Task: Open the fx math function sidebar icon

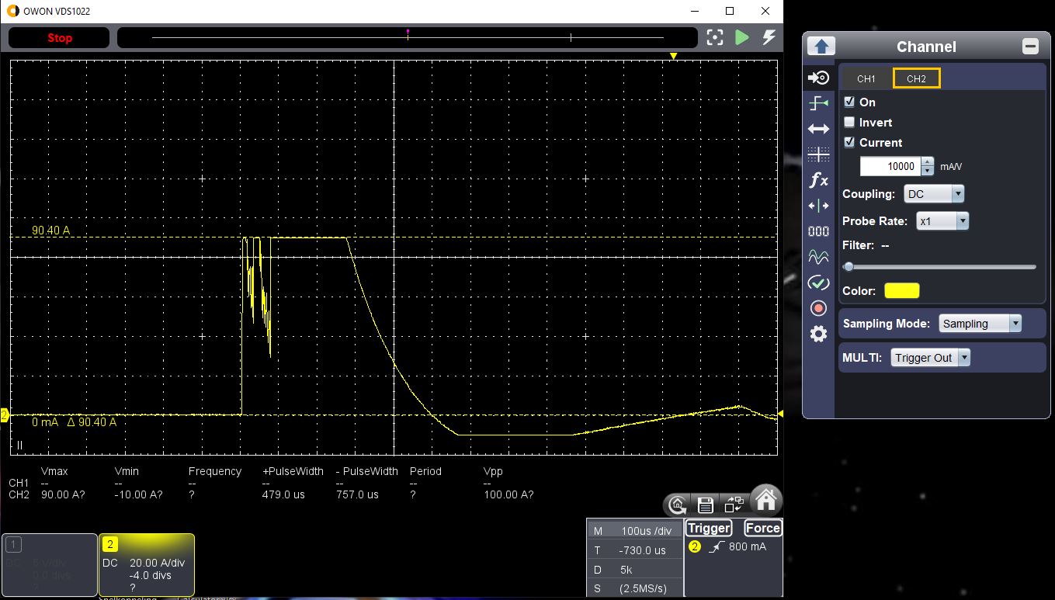Action: (x=819, y=180)
